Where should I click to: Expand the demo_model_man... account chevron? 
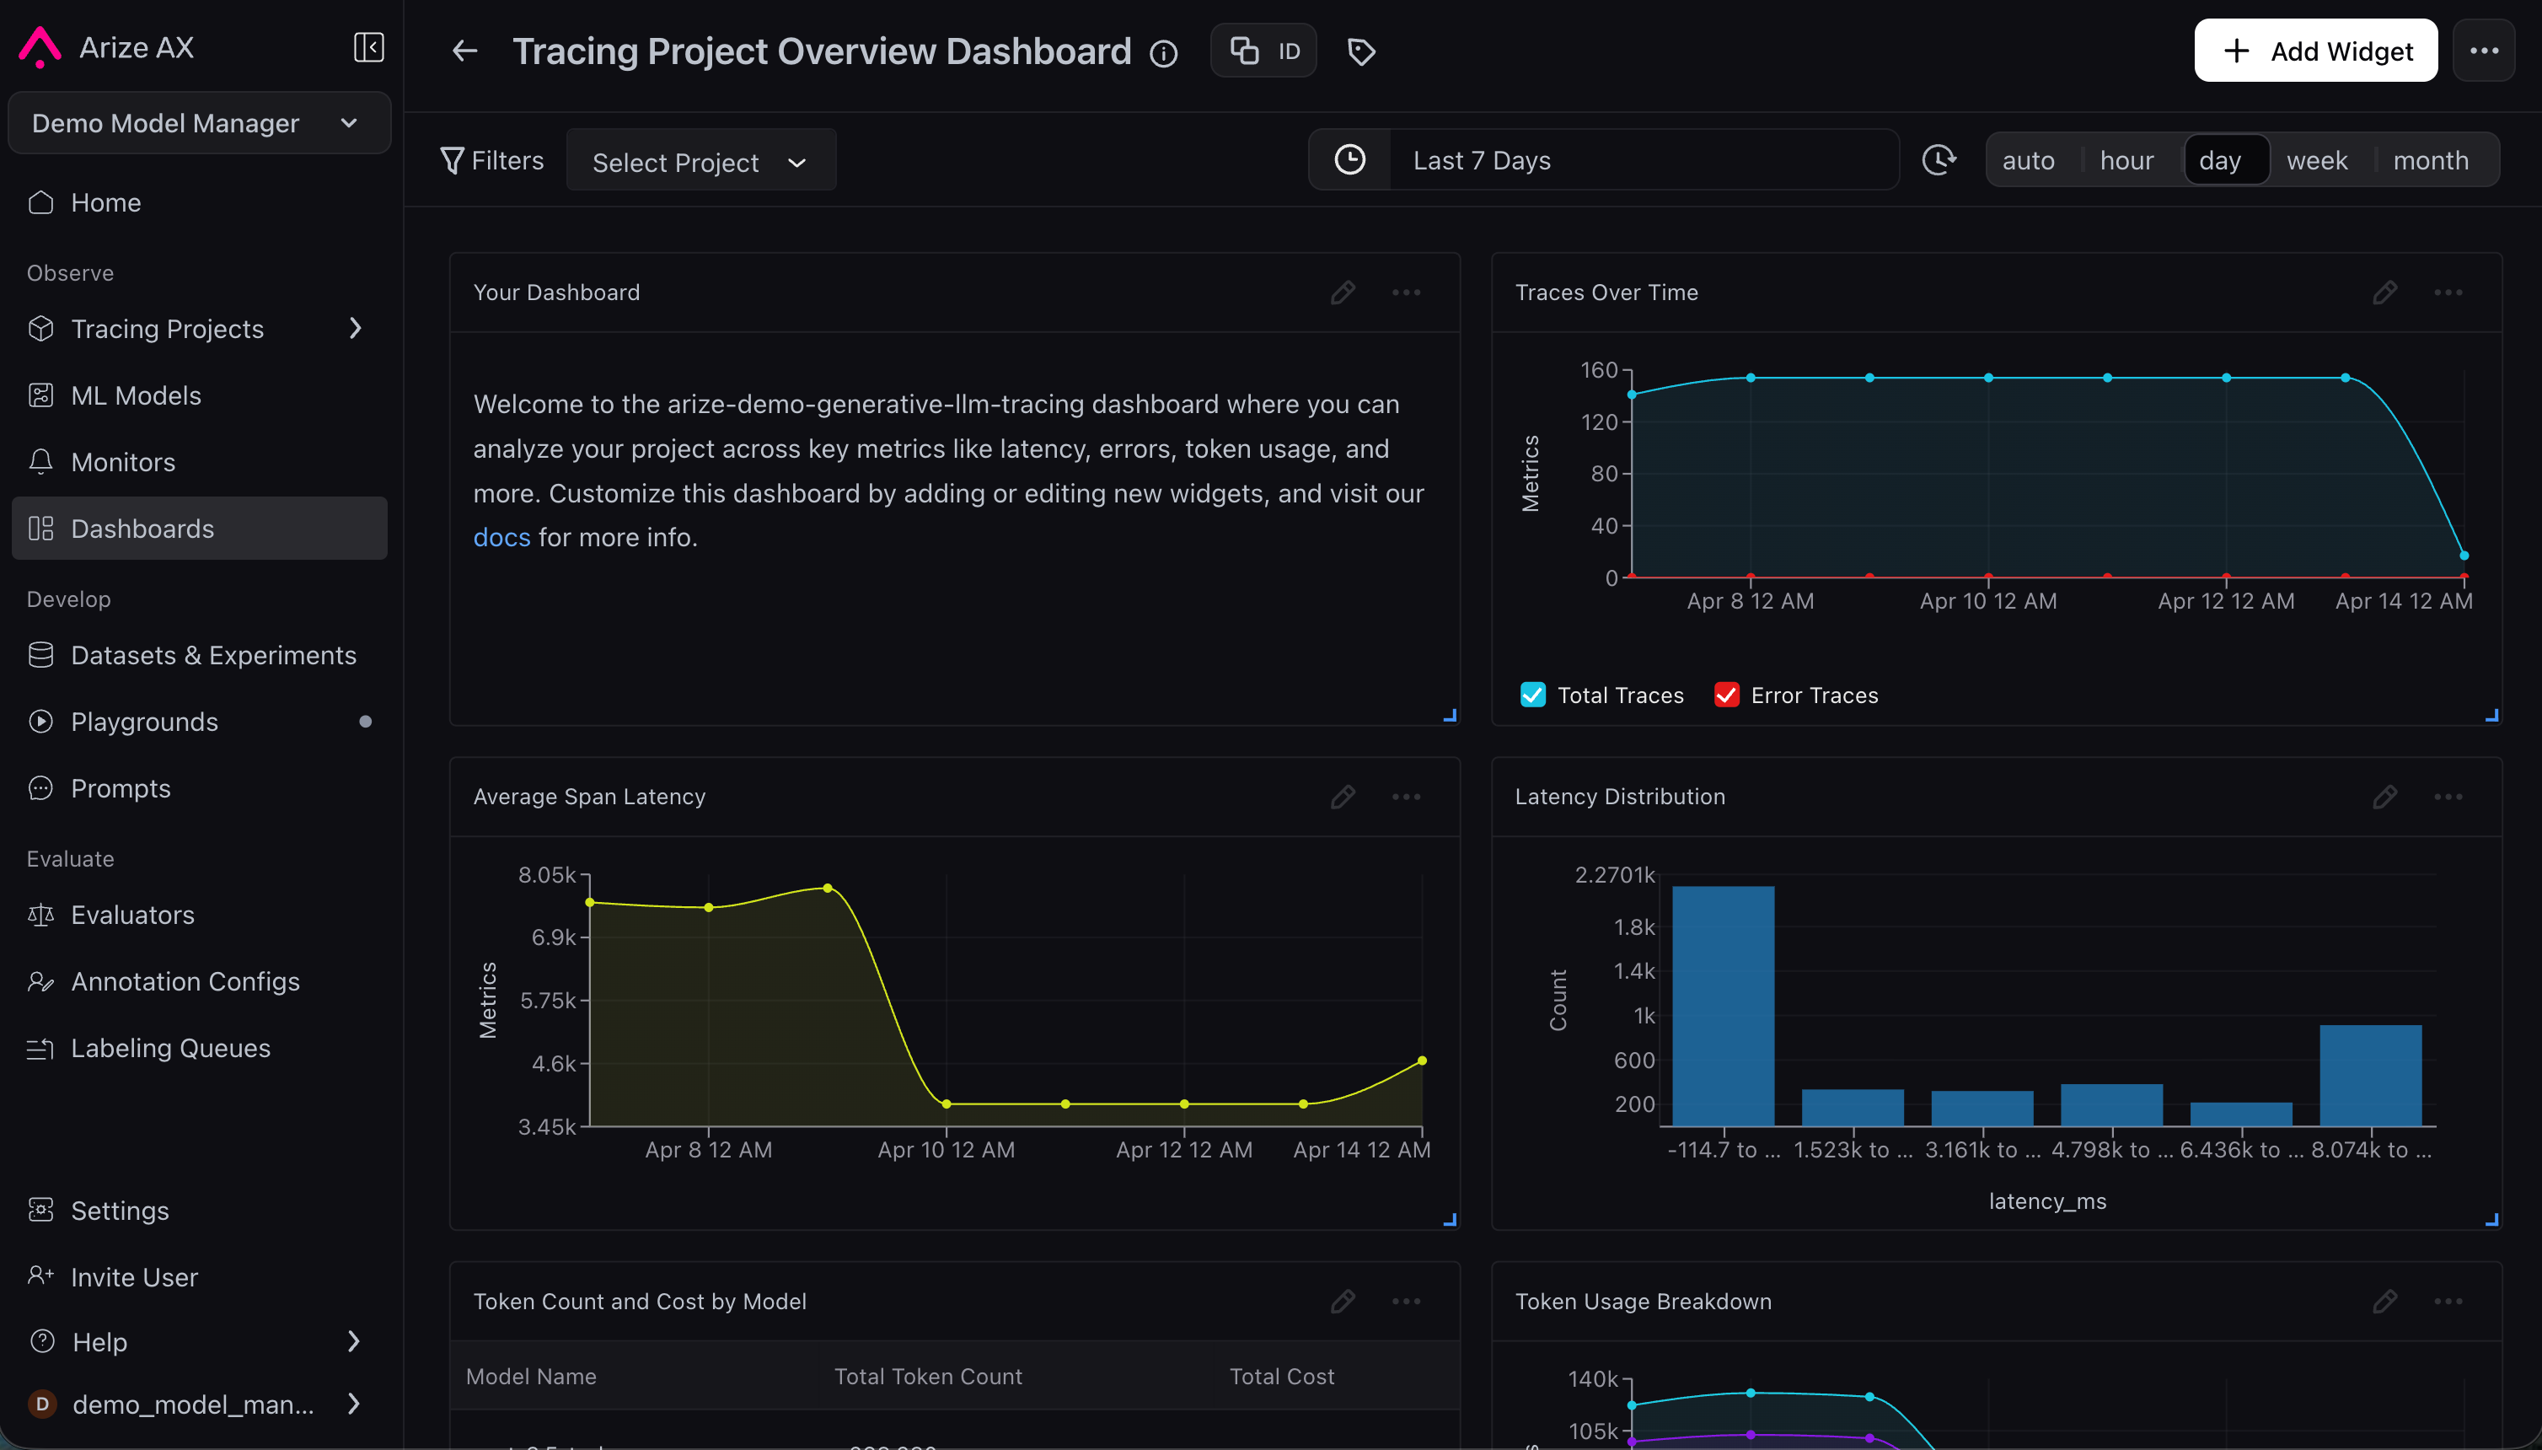(x=353, y=1403)
